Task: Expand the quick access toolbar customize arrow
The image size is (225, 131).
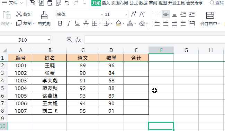Action: (85, 3)
